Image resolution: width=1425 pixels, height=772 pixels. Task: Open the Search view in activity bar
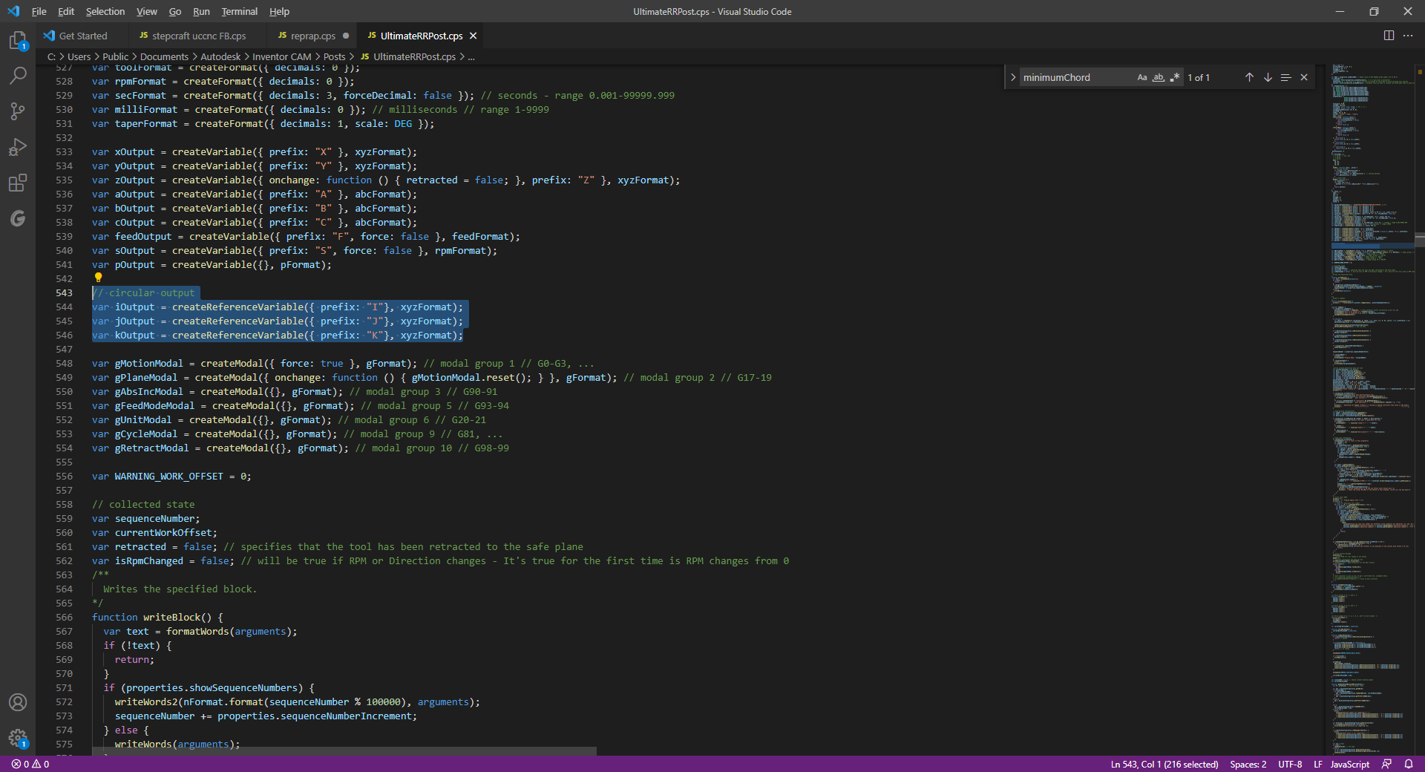coord(18,76)
